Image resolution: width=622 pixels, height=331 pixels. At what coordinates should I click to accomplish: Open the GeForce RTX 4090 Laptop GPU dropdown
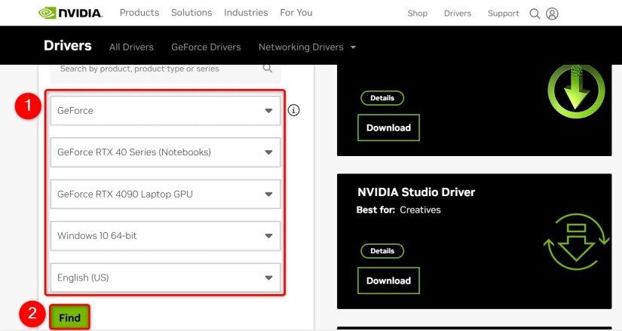(165, 194)
